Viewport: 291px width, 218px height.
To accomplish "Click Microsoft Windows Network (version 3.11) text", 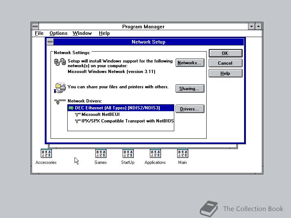I will pyautogui.click(x=111, y=72).
